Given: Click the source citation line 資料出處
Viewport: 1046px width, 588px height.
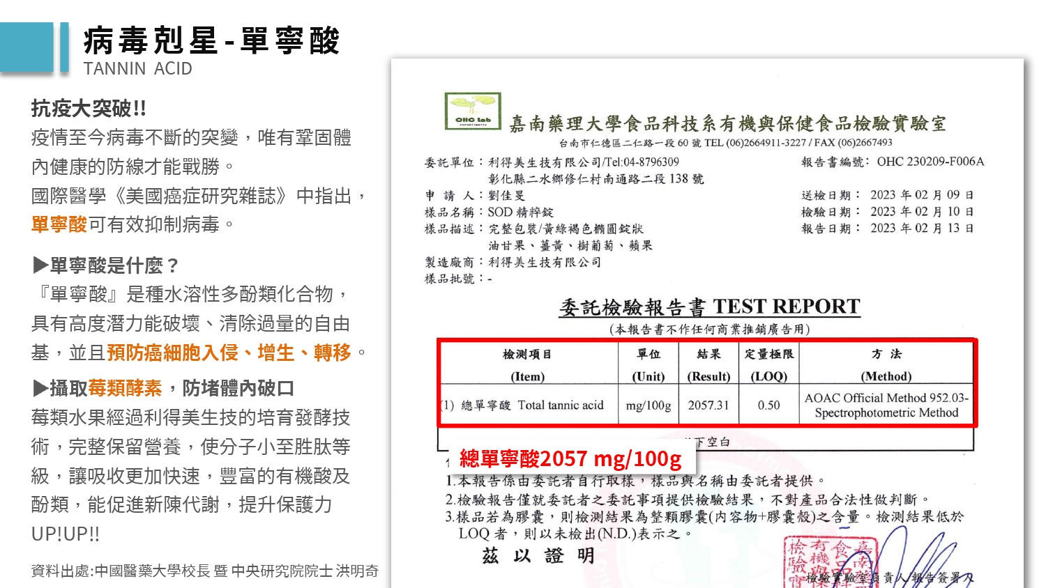Looking at the screenshot, I should (x=204, y=571).
